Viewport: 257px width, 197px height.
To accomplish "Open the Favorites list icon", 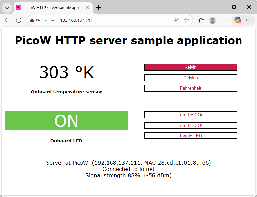I will pos(201,20).
